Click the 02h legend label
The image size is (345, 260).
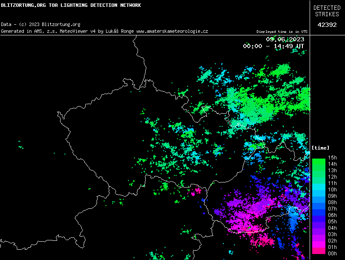[332, 241]
